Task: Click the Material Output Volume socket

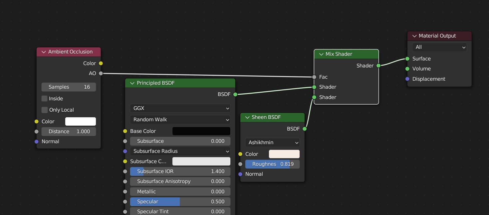Action: pyautogui.click(x=407, y=69)
